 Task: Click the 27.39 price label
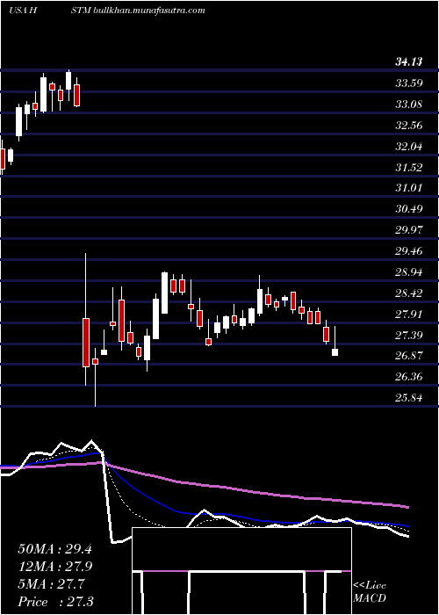click(409, 335)
